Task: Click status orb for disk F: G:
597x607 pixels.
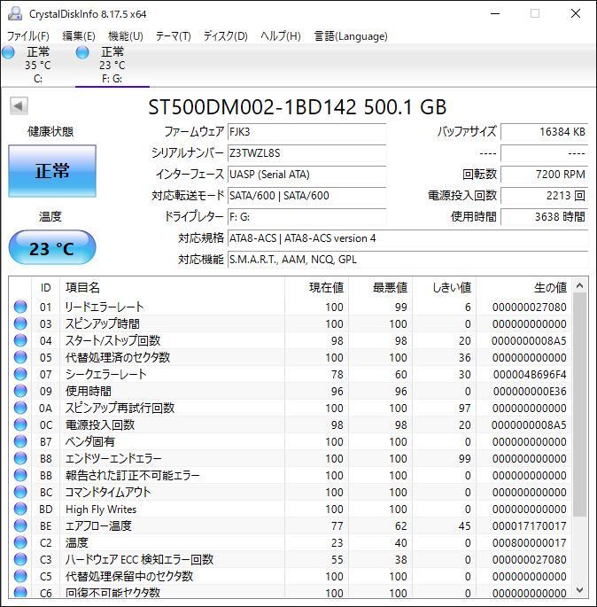Action: 82,52
